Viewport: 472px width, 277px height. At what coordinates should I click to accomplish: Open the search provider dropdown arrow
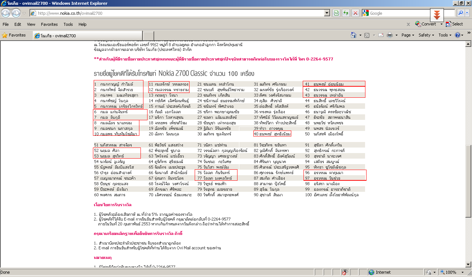click(x=467, y=13)
